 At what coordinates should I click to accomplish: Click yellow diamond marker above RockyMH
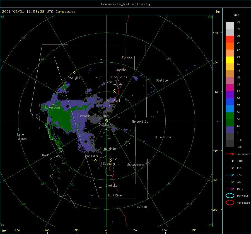(x=74, y=73)
